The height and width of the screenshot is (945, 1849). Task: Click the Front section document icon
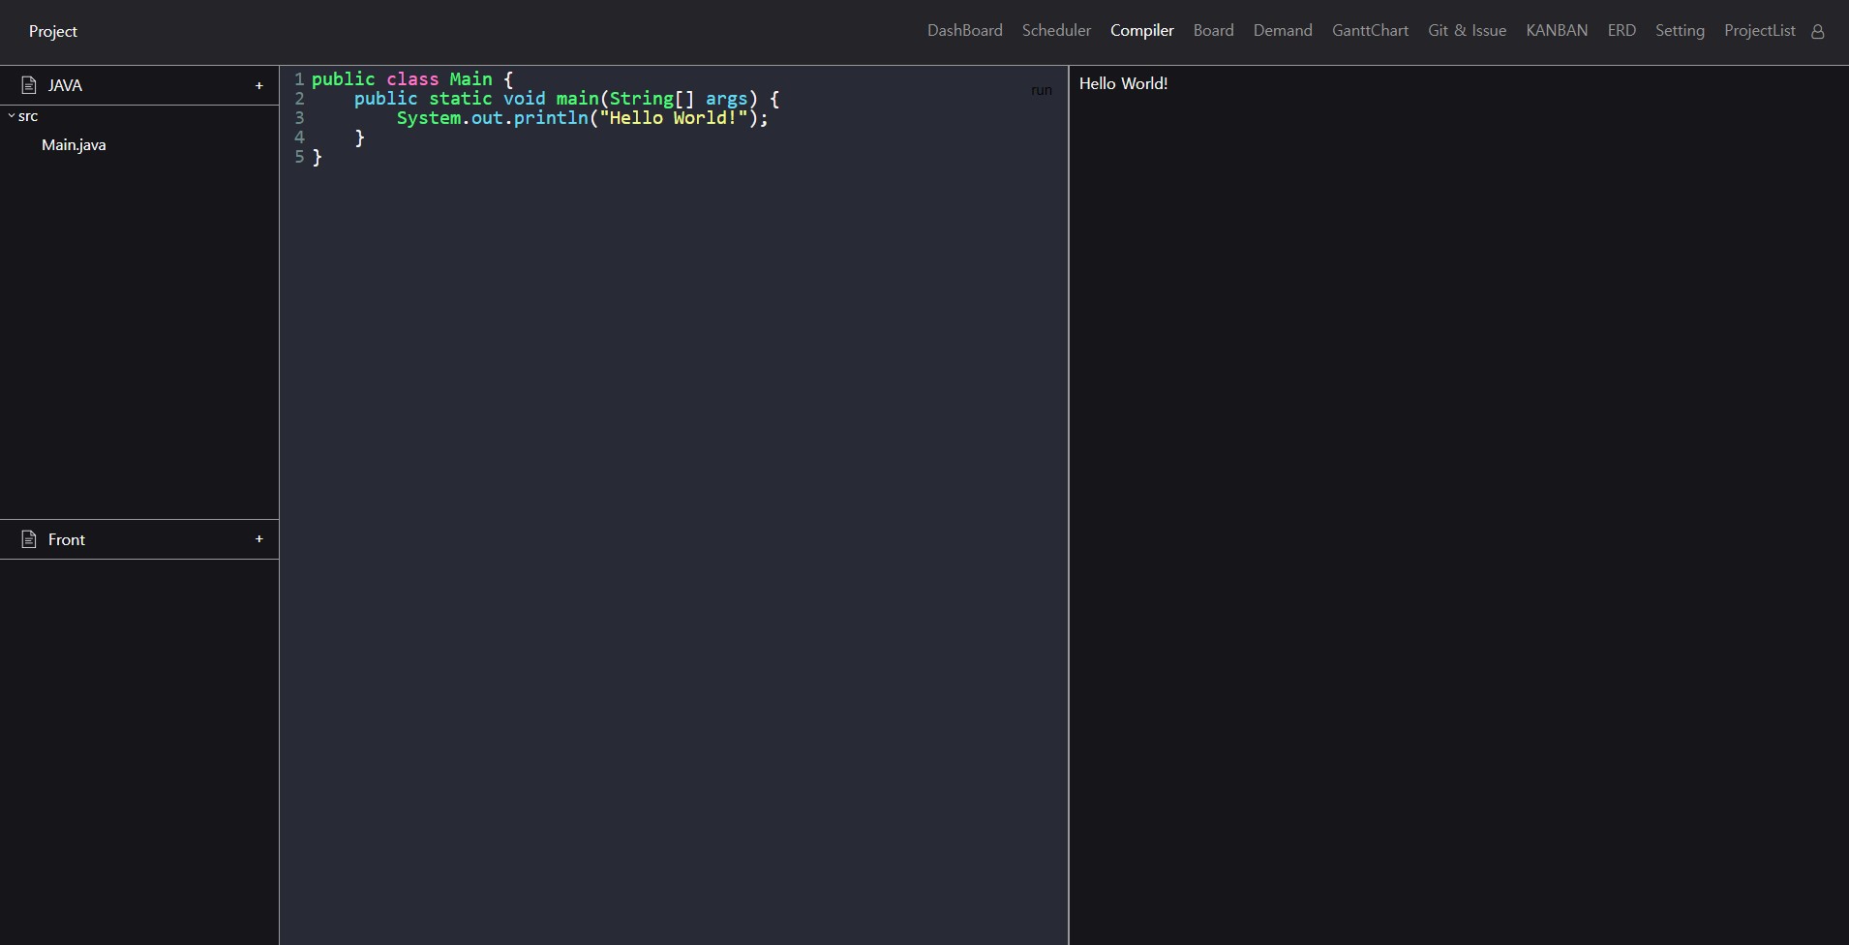pyautogui.click(x=29, y=539)
